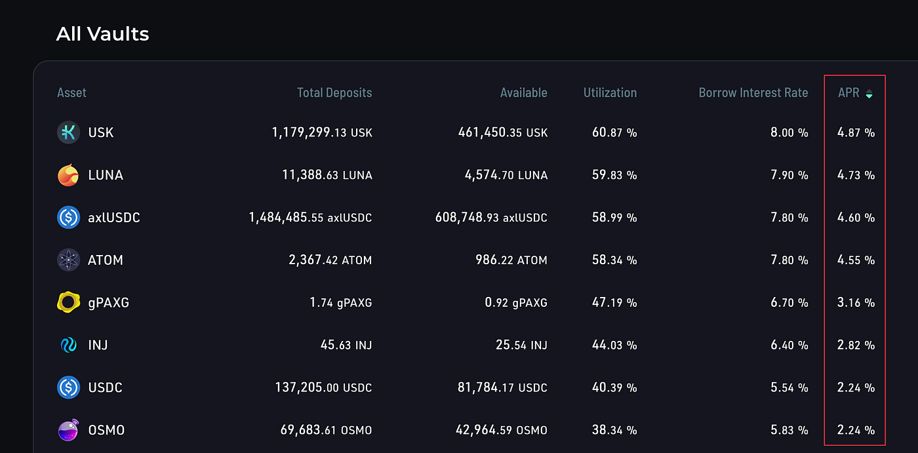This screenshot has height=453, width=918.
Task: Click the 4.73 % APR value
Action: 856,175
